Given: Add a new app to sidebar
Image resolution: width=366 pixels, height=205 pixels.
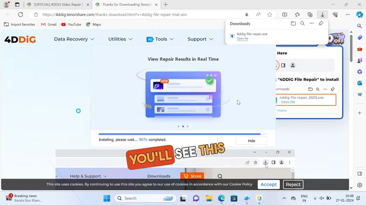Looking at the screenshot, I should pyautogui.click(x=360, y=113).
